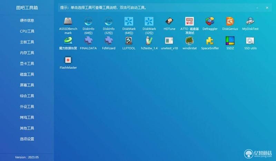Switch to 主板工具 category

click(27, 42)
